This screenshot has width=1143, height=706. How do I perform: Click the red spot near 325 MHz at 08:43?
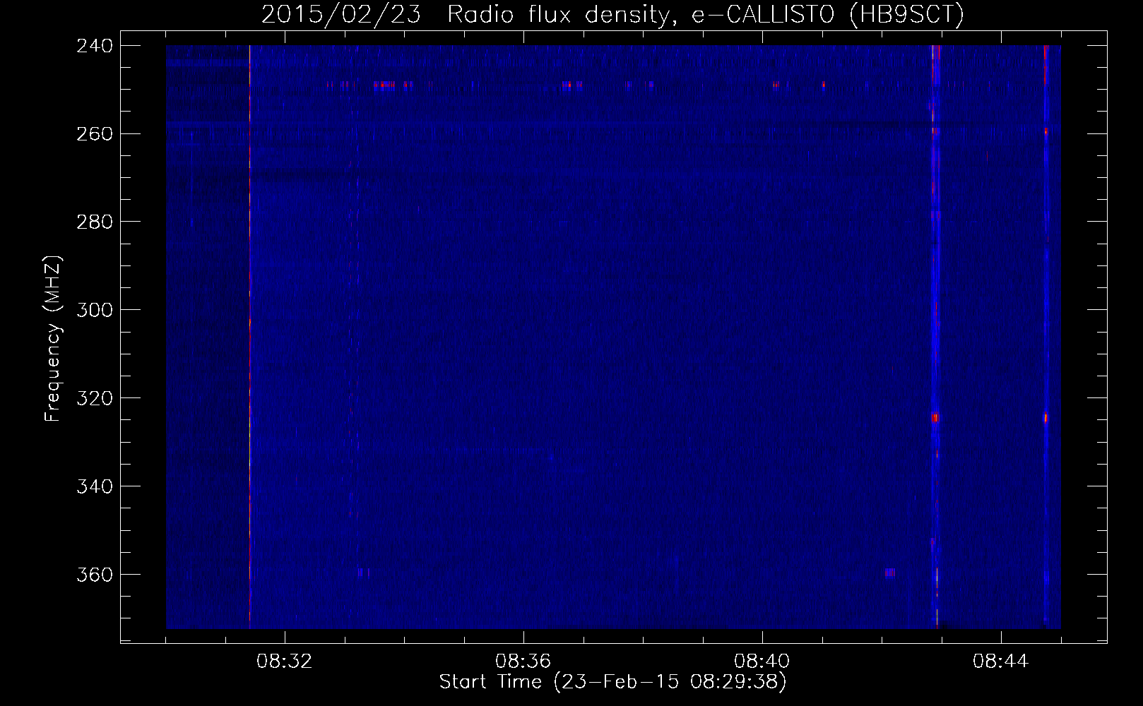pos(935,418)
